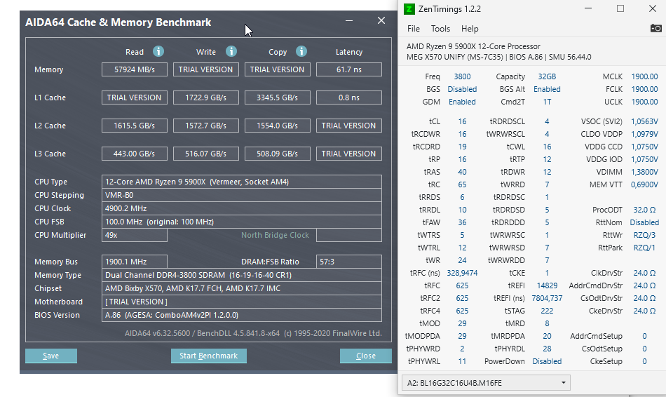
Task: Click the CPU Stepping value VMR-B0
Action: 242,195
